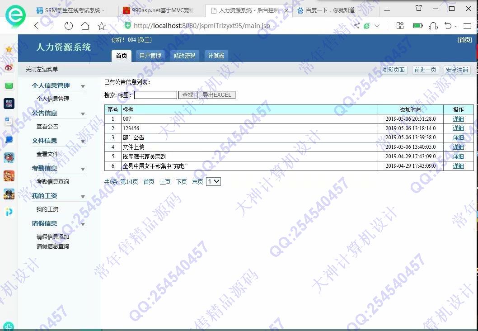Open the mail icon in sidebar
Screen dimensions: 478x331
[x=9, y=86]
